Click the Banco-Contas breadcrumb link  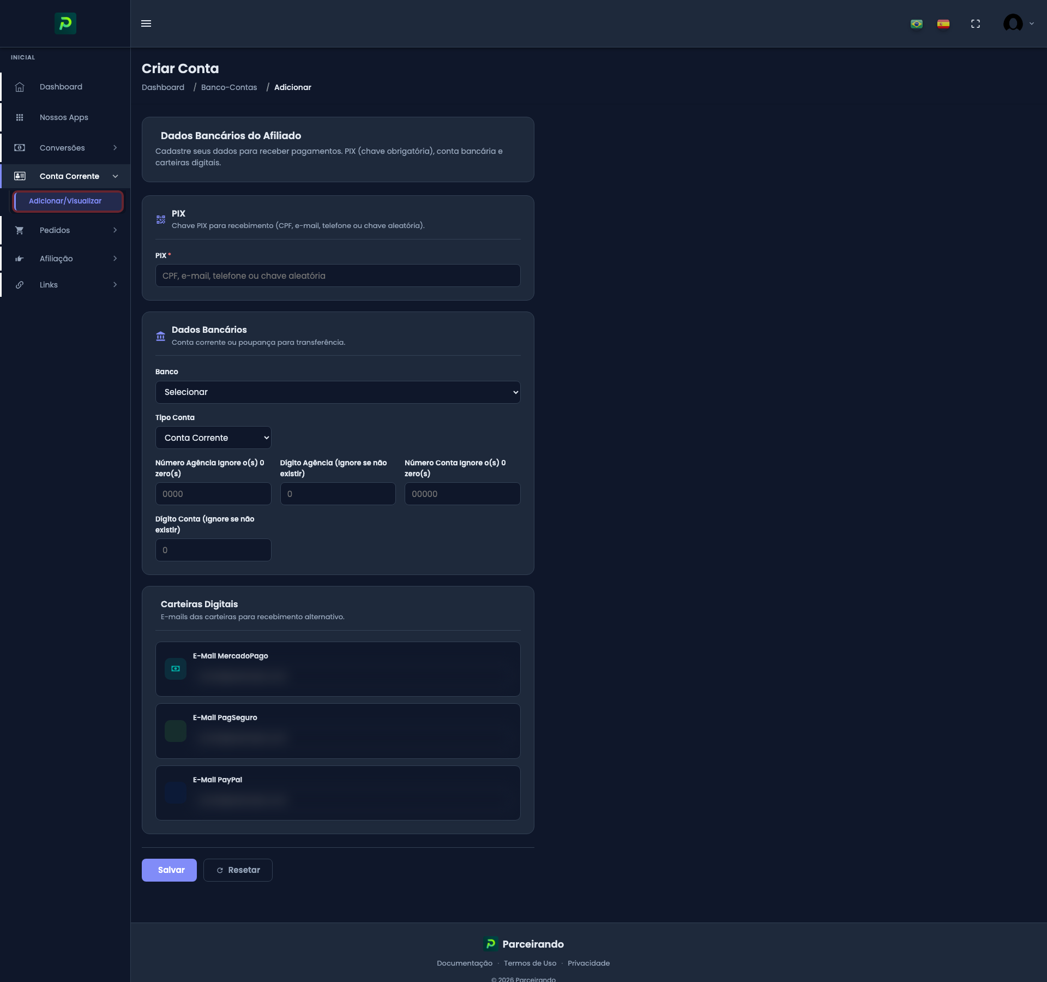(x=229, y=87)
